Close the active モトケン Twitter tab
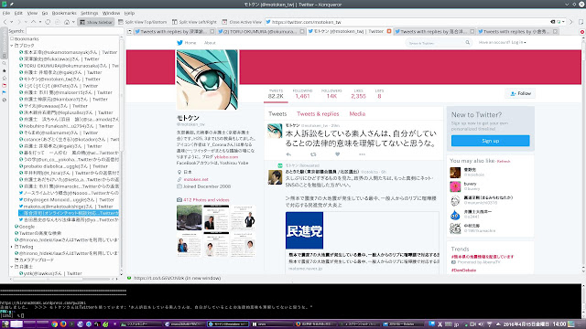This screenshot has height=329, width=586. click(x=389, y=31)
